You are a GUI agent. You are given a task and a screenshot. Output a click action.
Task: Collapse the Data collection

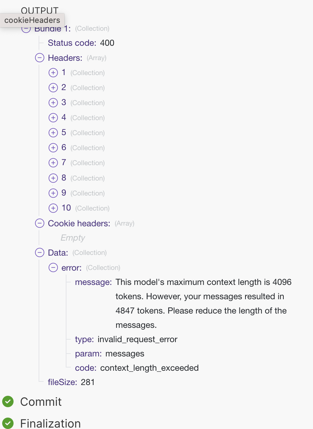point(40,253)
